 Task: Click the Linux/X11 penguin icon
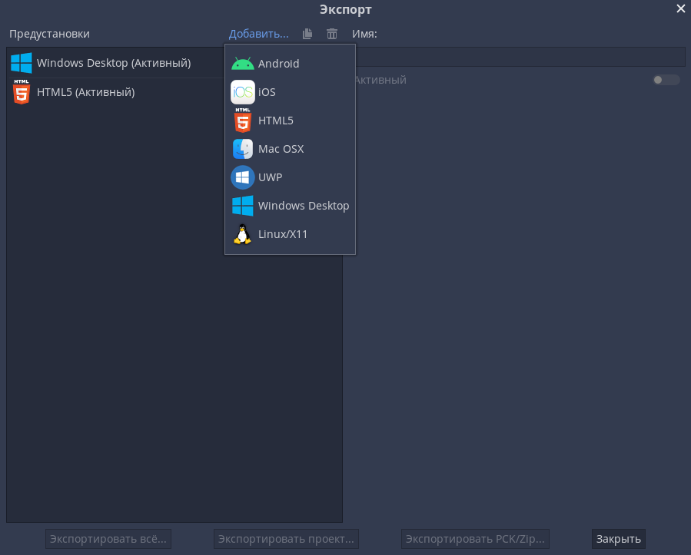tap(242, 234)
